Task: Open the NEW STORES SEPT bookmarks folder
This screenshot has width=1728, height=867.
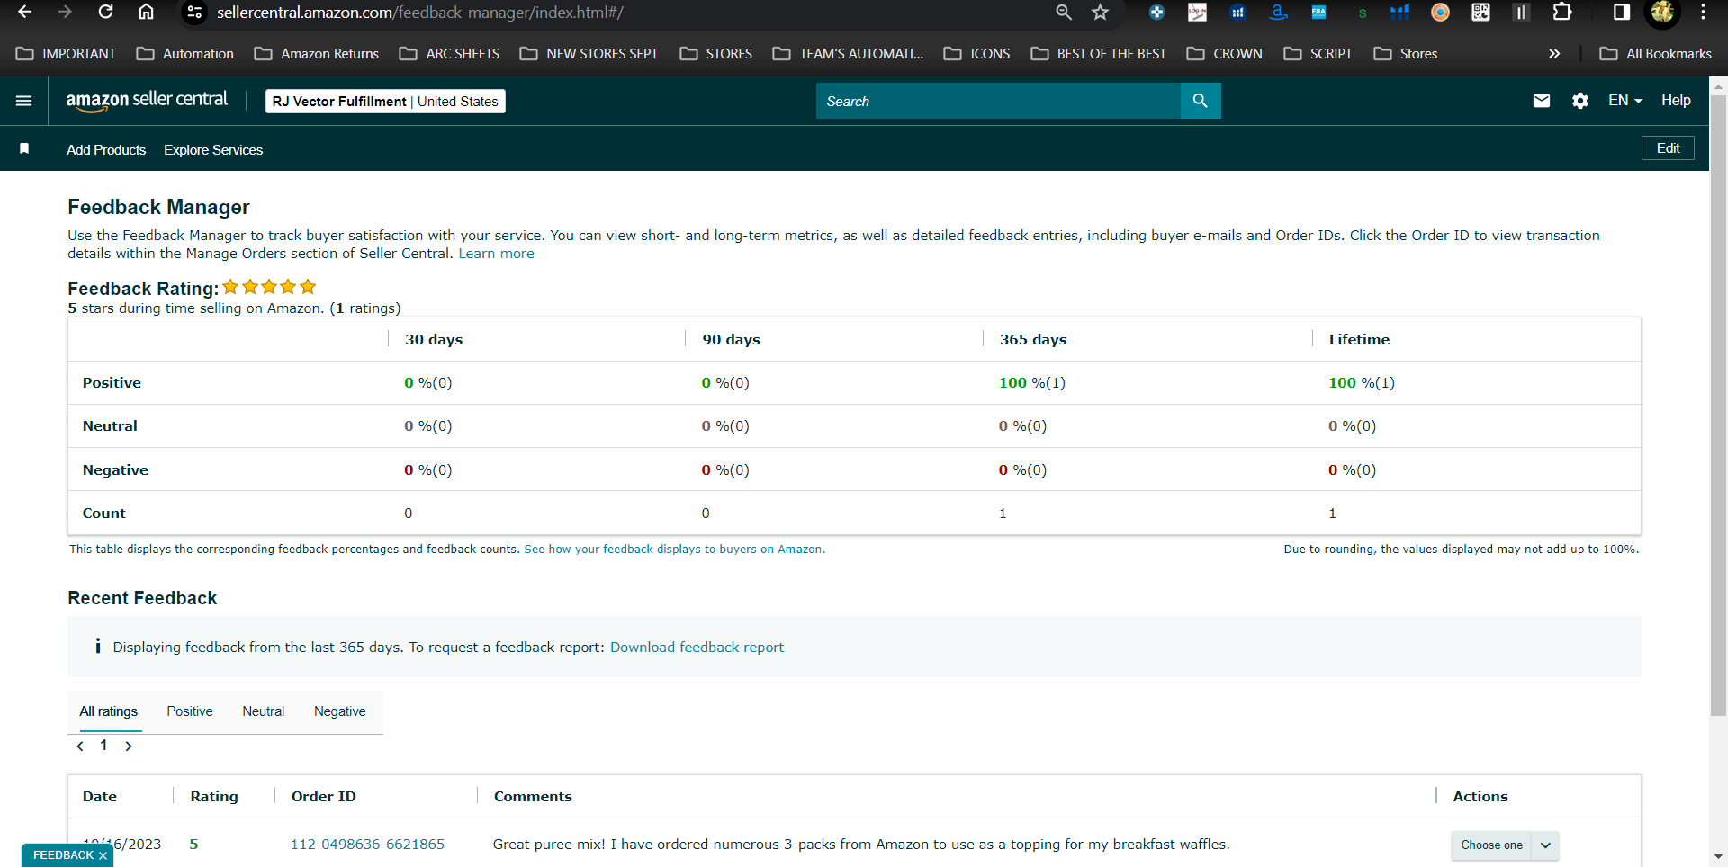Action: click(589, 54)
